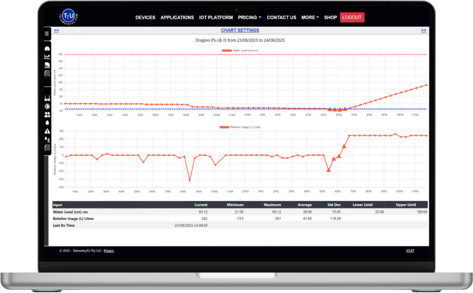Click the final Water Level data point after 11PM
This screenshot has height=293, width=473.
[427, 85]
